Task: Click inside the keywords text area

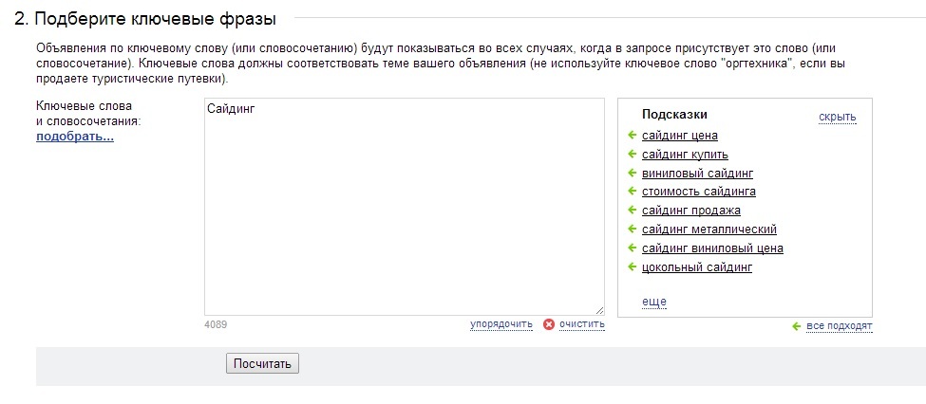Action: (x=405, y=207)
